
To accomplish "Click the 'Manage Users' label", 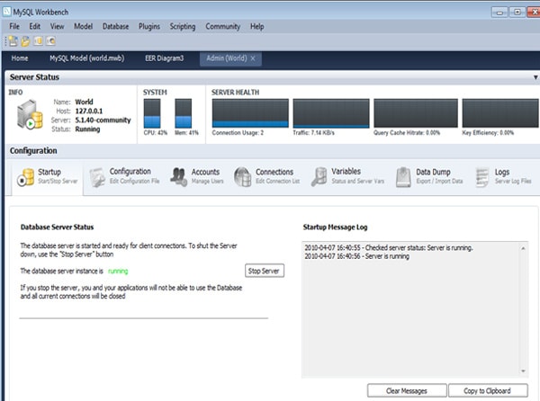I will [208, 182].
